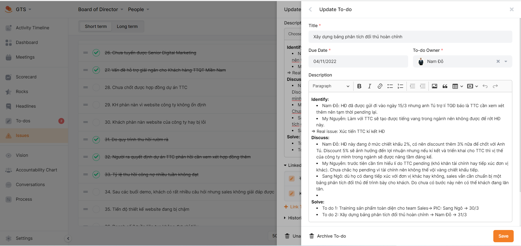
Task: Open Settings at sidebar bottom
Action: click(x=24, y=238)
